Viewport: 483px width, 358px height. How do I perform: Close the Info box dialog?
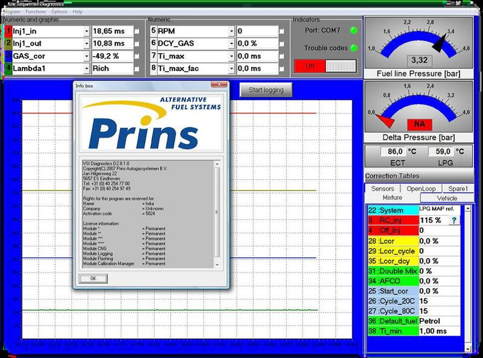point(219,85)
